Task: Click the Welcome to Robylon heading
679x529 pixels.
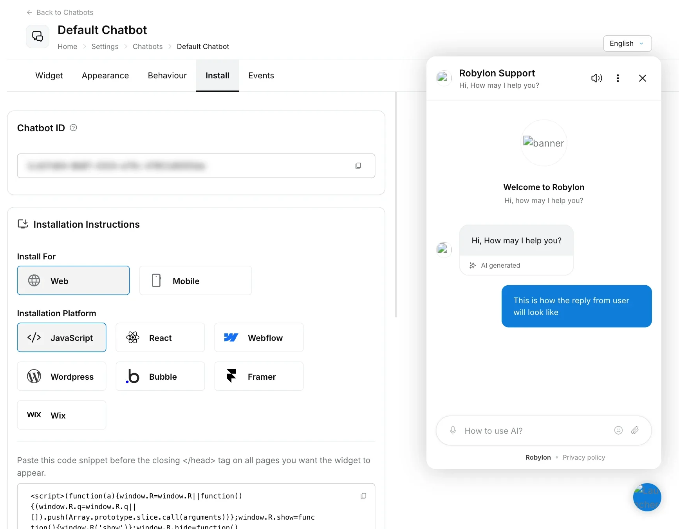Action: click(544, 187)
